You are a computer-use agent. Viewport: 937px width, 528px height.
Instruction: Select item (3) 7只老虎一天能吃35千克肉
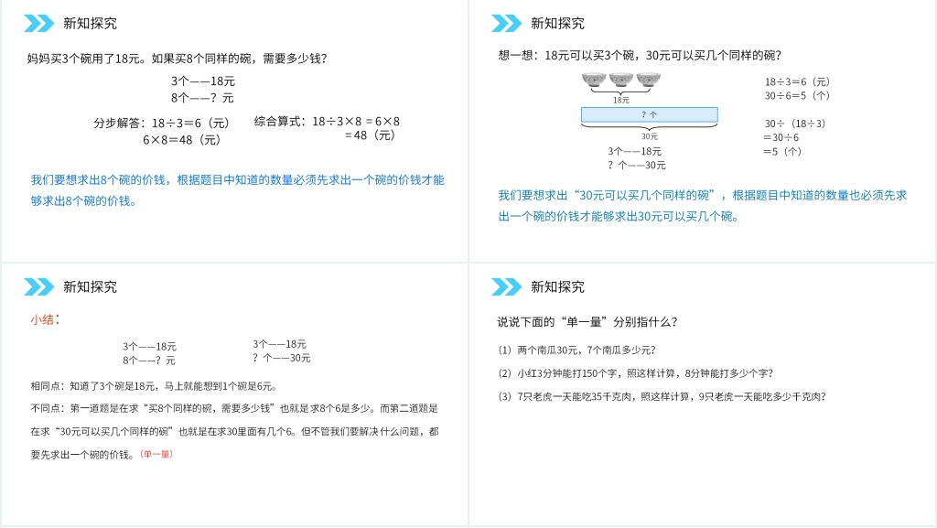(662, 396)
